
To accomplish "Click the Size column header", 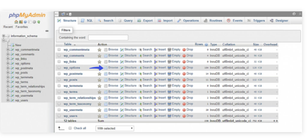I will (x=256, y=45).
